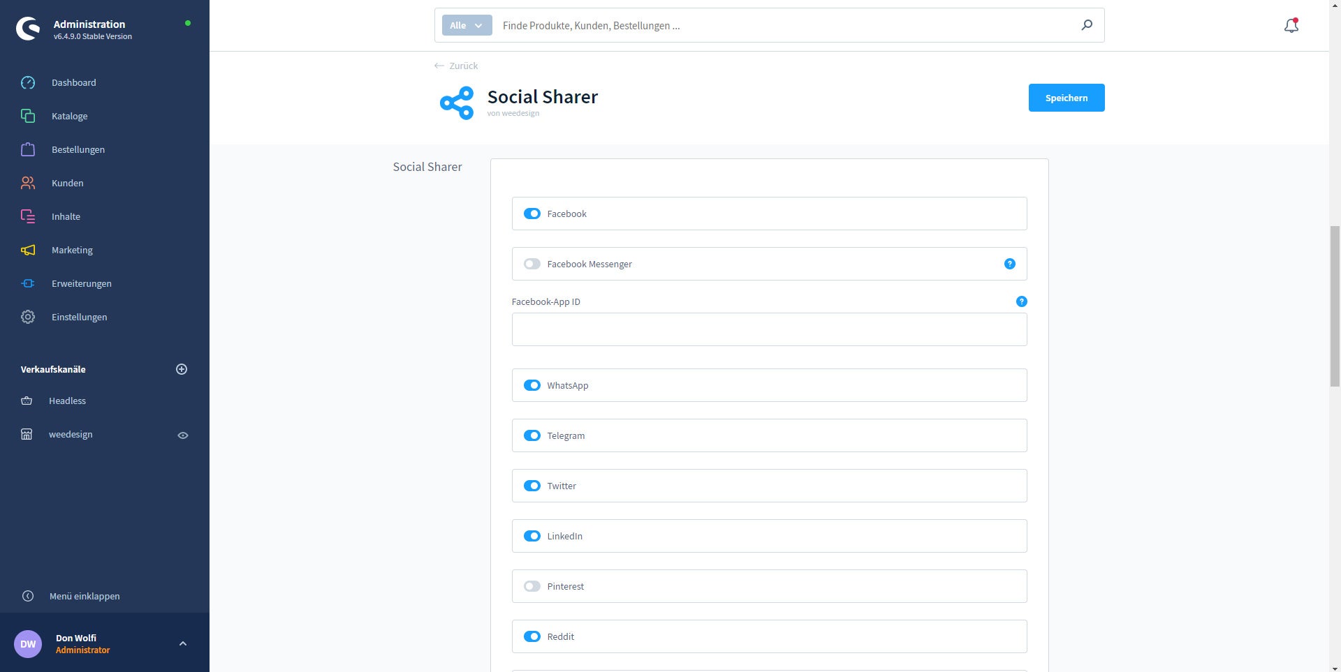
Task: Click the Marketing megaphone icon
Action: coord(28,250)
